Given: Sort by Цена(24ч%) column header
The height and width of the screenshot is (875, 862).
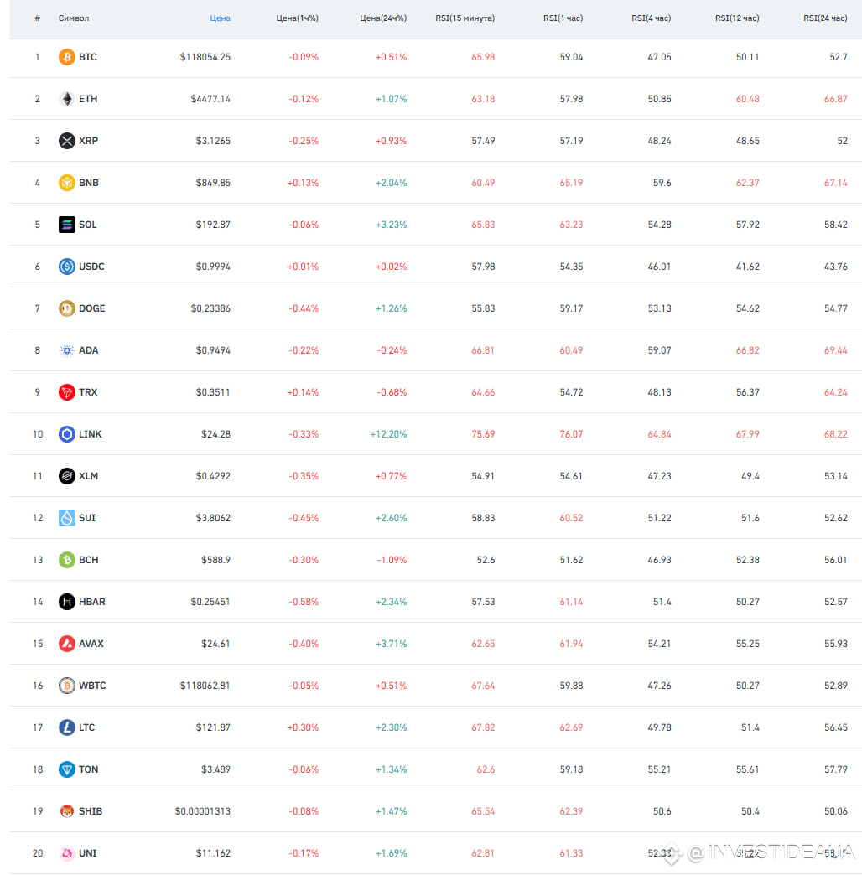Looking at the screenshot, I should pyautogui.click(x=383, y=18).
